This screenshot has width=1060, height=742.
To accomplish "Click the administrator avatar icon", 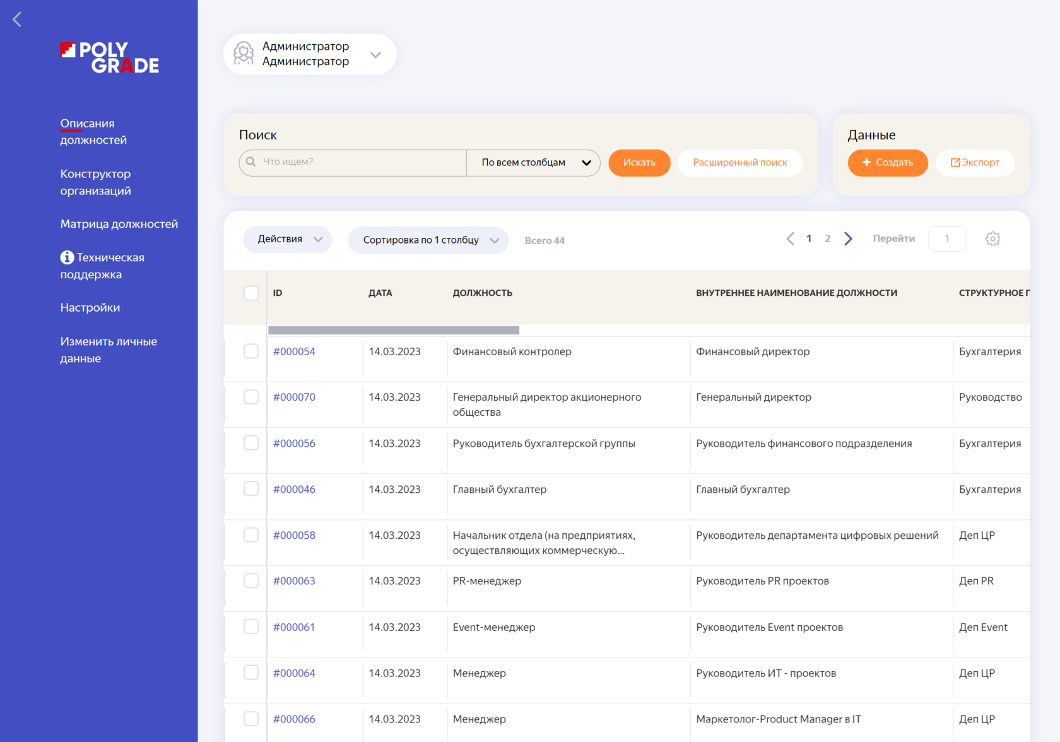I will tap(244, 54).
